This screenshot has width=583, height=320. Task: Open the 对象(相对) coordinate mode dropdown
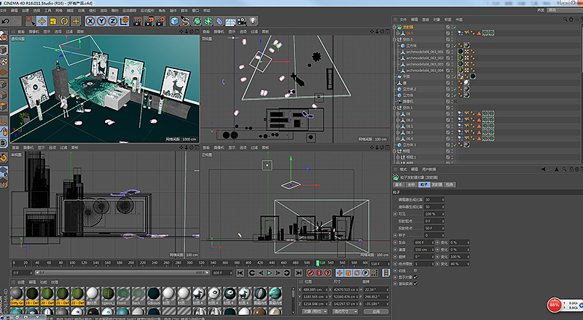[x=315, y=311]
